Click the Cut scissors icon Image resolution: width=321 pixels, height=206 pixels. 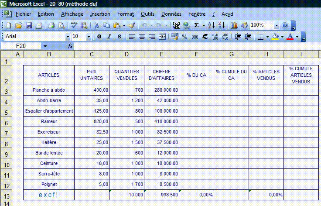[x=96, y=25]
